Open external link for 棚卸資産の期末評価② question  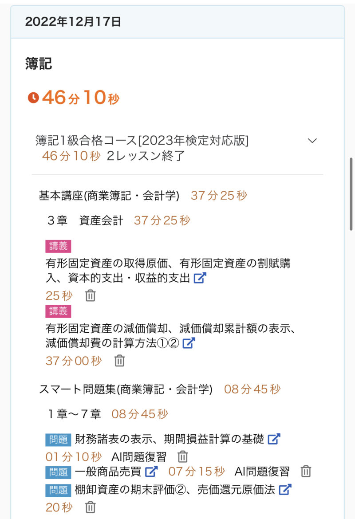click(x=285, y=489)
